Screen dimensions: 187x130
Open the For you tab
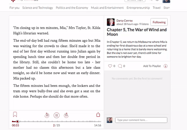click(x=14, y=8)
